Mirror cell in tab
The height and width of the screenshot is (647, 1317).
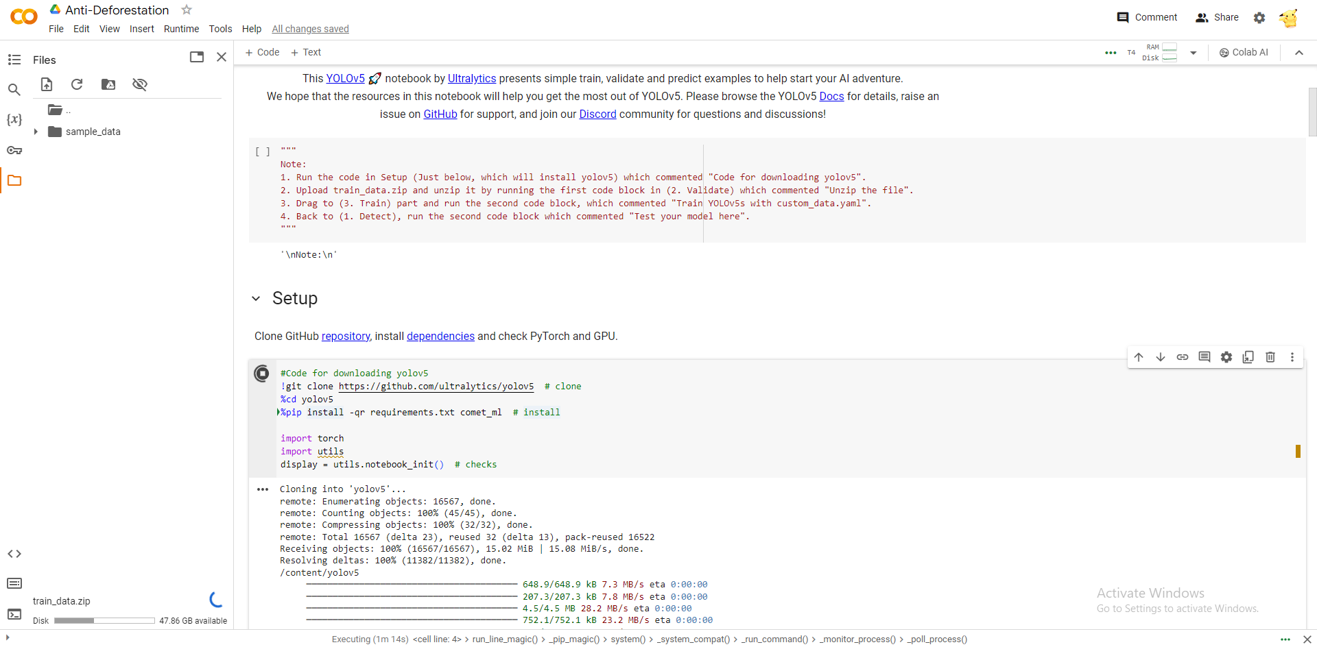click(x=1248, y=357)
